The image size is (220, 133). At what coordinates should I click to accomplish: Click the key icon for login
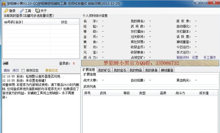tap(6, 11)
